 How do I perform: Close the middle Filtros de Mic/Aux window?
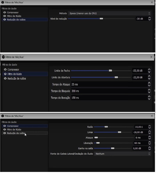click(151, 57)
